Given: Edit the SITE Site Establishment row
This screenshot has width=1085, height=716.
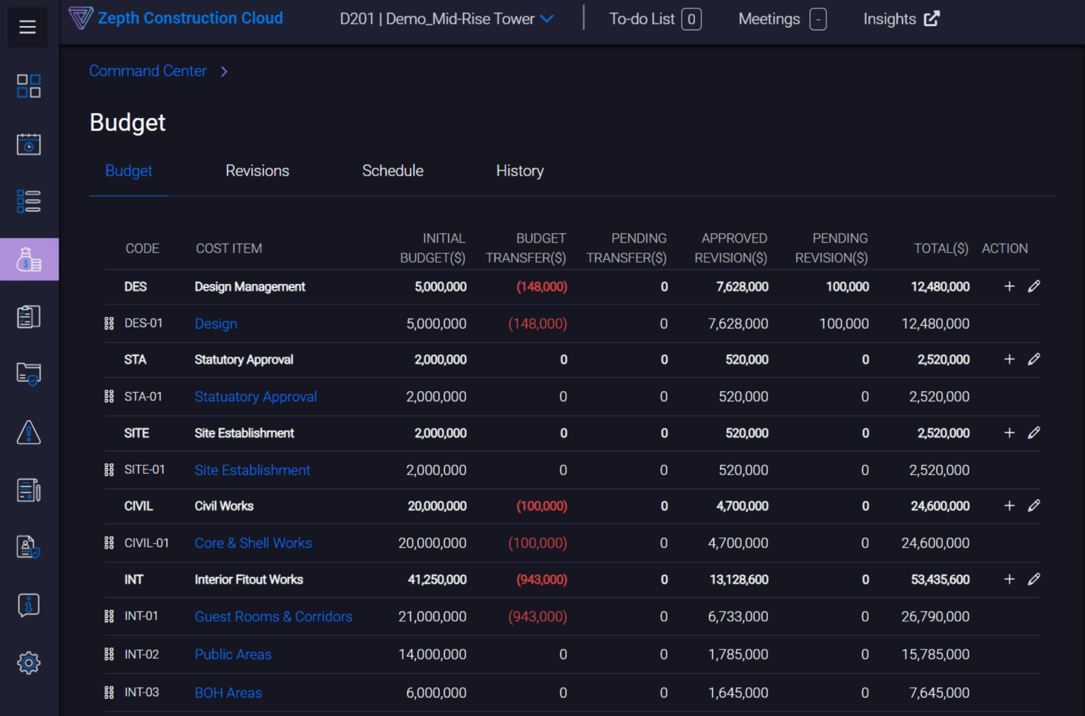Looking at the screenshot, I should point(1034,433).
